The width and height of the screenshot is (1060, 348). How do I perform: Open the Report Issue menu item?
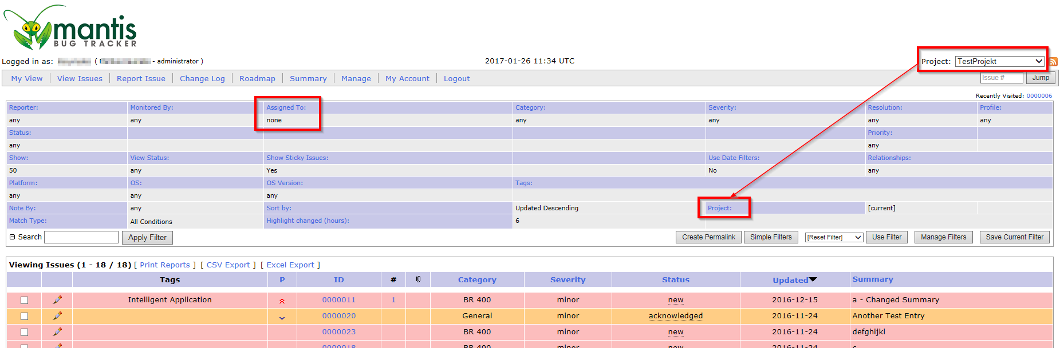click(141, 78)
